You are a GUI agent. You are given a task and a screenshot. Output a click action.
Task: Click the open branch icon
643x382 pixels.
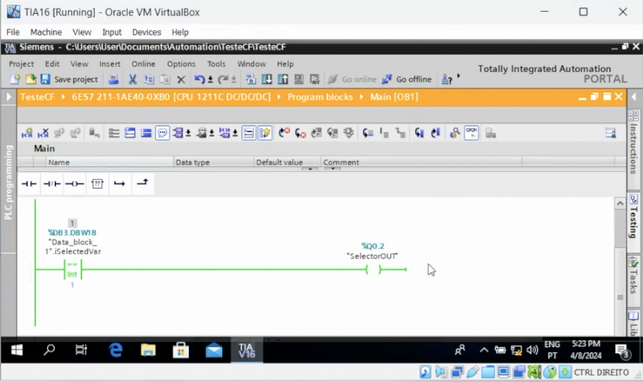pos(120,184)
